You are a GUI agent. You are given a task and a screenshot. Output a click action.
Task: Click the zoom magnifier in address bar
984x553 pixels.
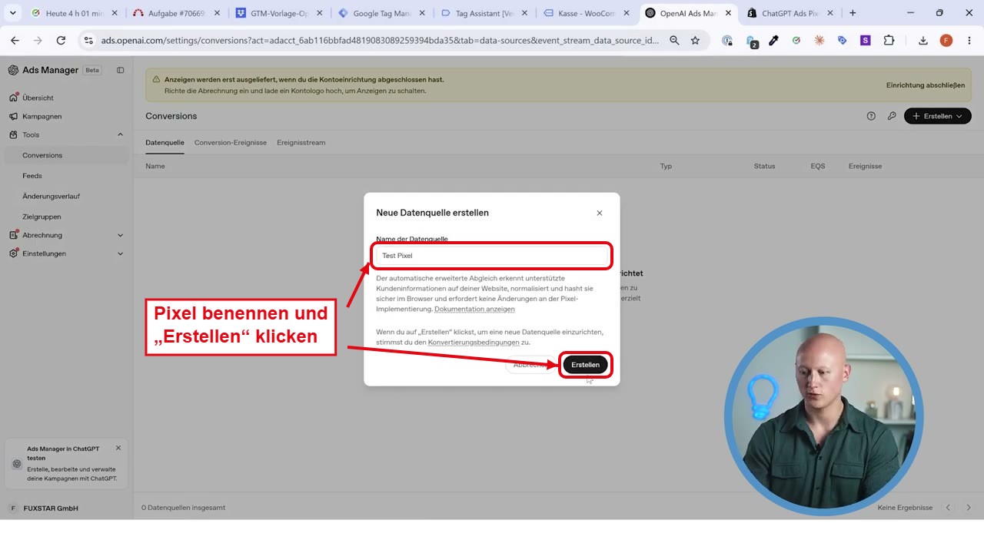point(674,41)
